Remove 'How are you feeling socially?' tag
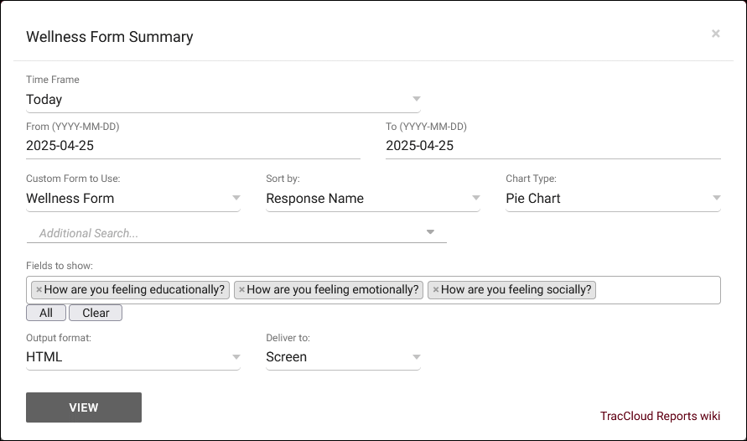This screenshot has width=747, height=441. tap(435, 290)
